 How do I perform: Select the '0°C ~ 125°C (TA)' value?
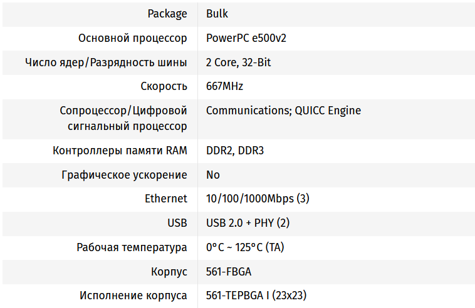pos(245,247)
